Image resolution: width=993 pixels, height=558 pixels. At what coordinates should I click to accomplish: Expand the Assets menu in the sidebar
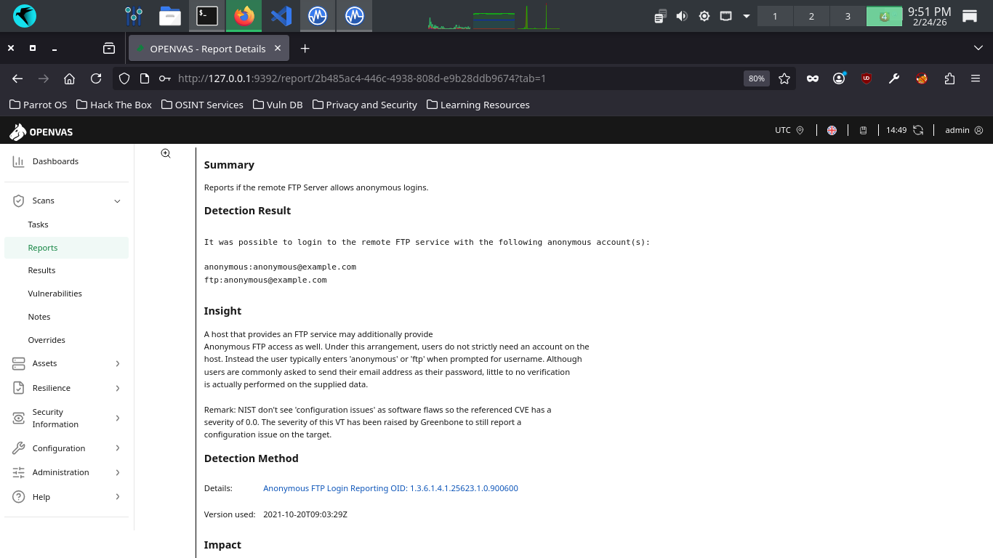(x=117, y=363)
